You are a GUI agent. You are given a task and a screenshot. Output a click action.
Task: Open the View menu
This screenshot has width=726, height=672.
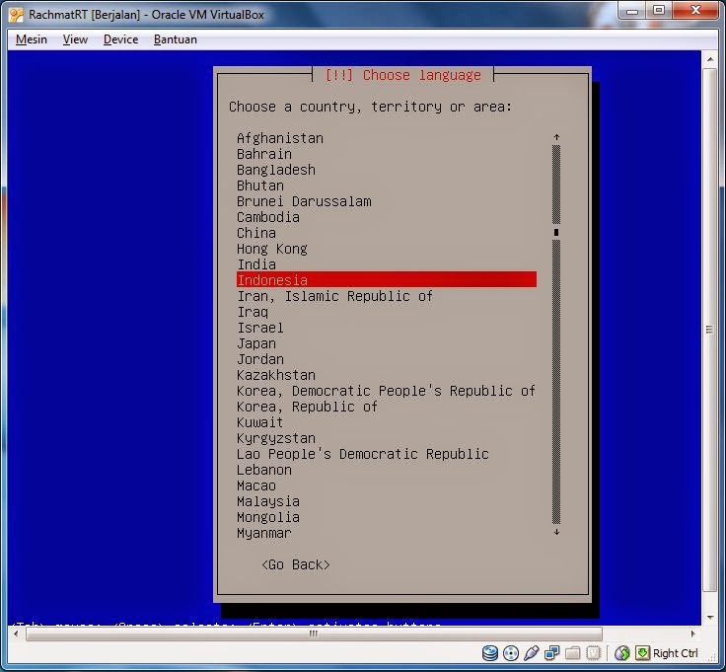tap(75, 39)
